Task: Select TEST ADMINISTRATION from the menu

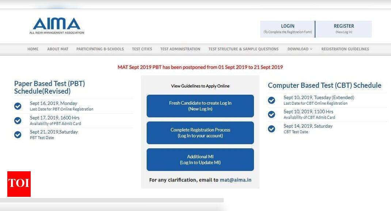Action: pos(180,49)
